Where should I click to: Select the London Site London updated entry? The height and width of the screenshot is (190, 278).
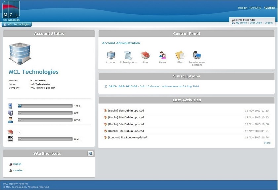186,137
